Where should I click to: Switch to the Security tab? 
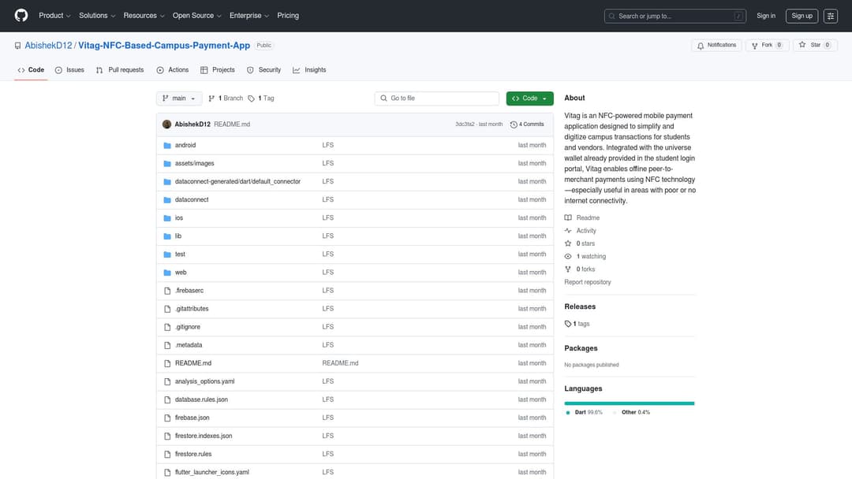point(264,70)
